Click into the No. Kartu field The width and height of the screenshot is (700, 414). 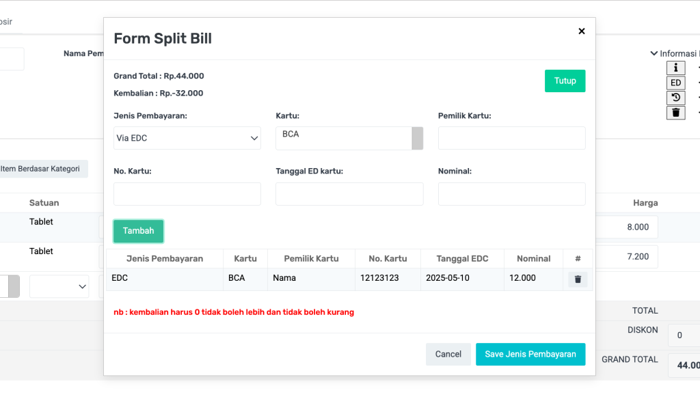[x=187, y=194]
